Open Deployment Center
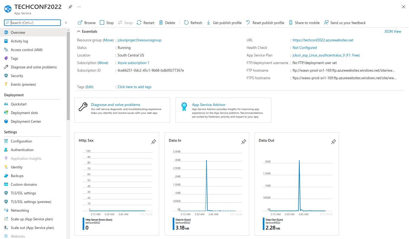 click(33, 121)
